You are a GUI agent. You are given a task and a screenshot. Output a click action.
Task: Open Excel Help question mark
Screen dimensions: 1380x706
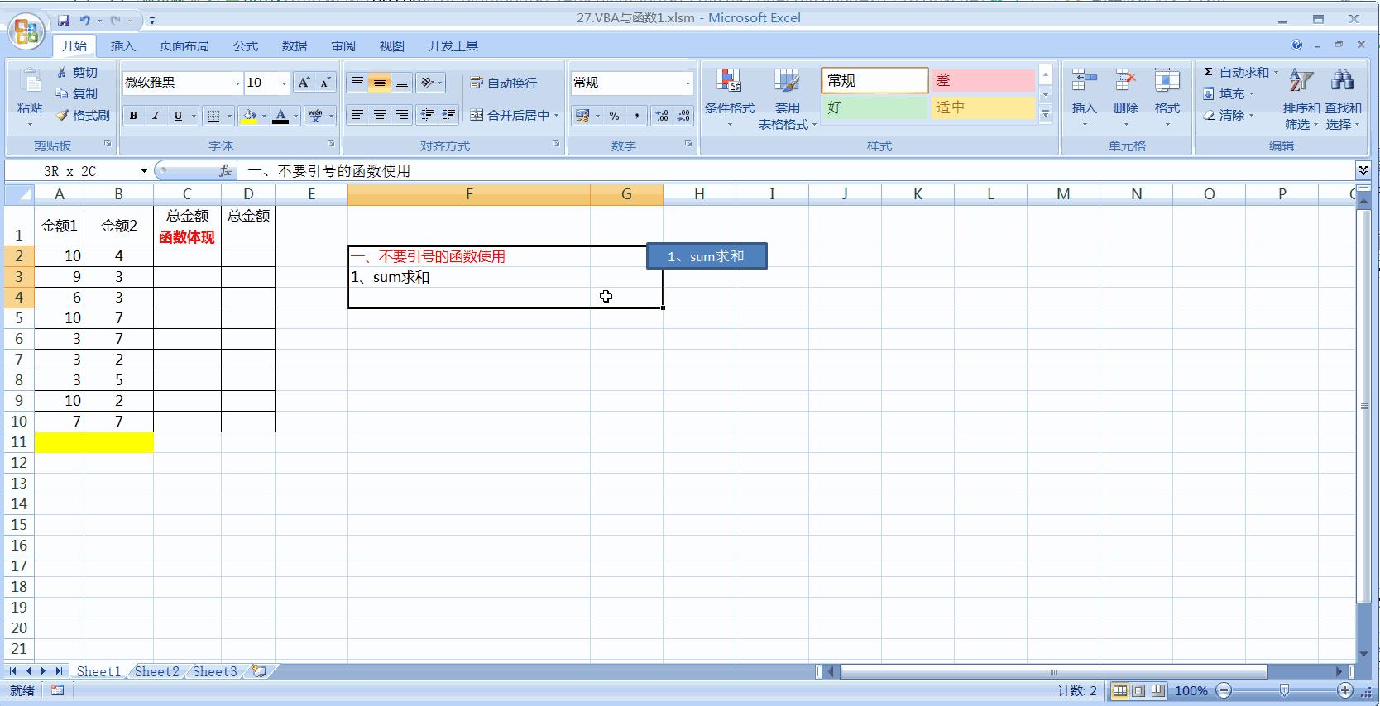click(1296, 45)
